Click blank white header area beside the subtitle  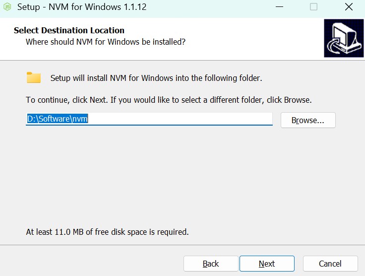point(253,42)
